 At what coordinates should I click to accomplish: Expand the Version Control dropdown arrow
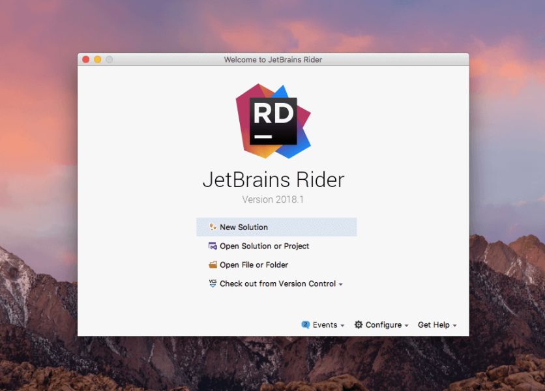[x=340, y=285]
